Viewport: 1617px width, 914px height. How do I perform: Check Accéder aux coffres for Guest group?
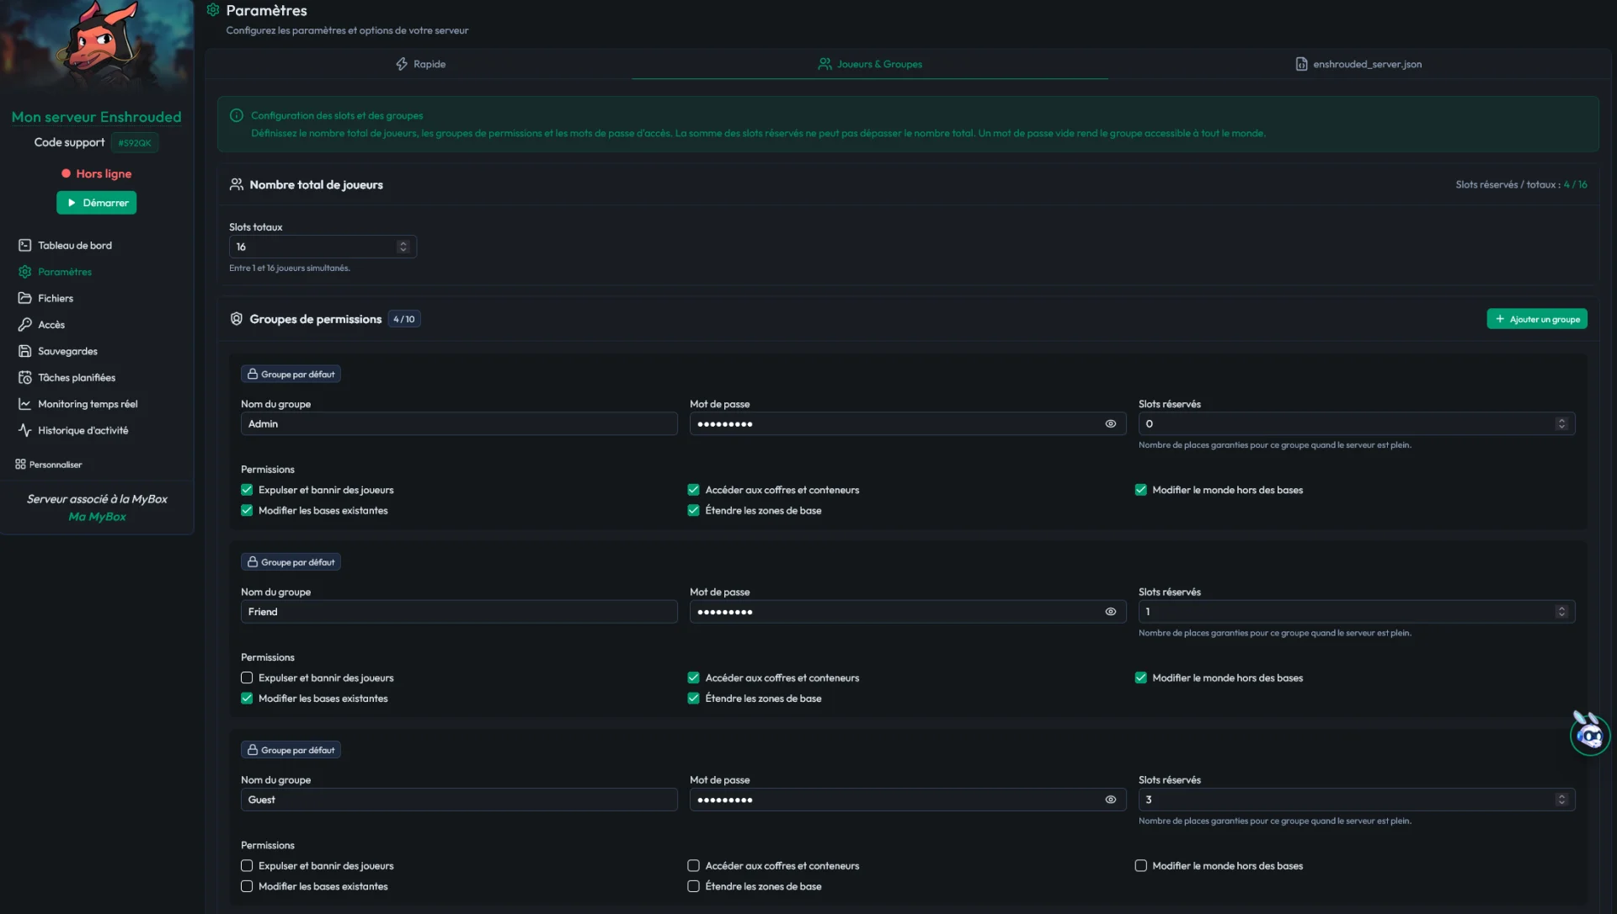click(x=693, y=865)
